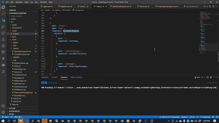The height and width of the screenshot is (123, 219).
Task: Expand the node_modules folder
Action: point(16,16)
